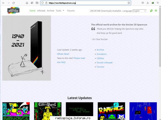The height and width of the screenshot is (120, 161).
Task: Click the Emulators link
Action: click(x=102, y=54)
